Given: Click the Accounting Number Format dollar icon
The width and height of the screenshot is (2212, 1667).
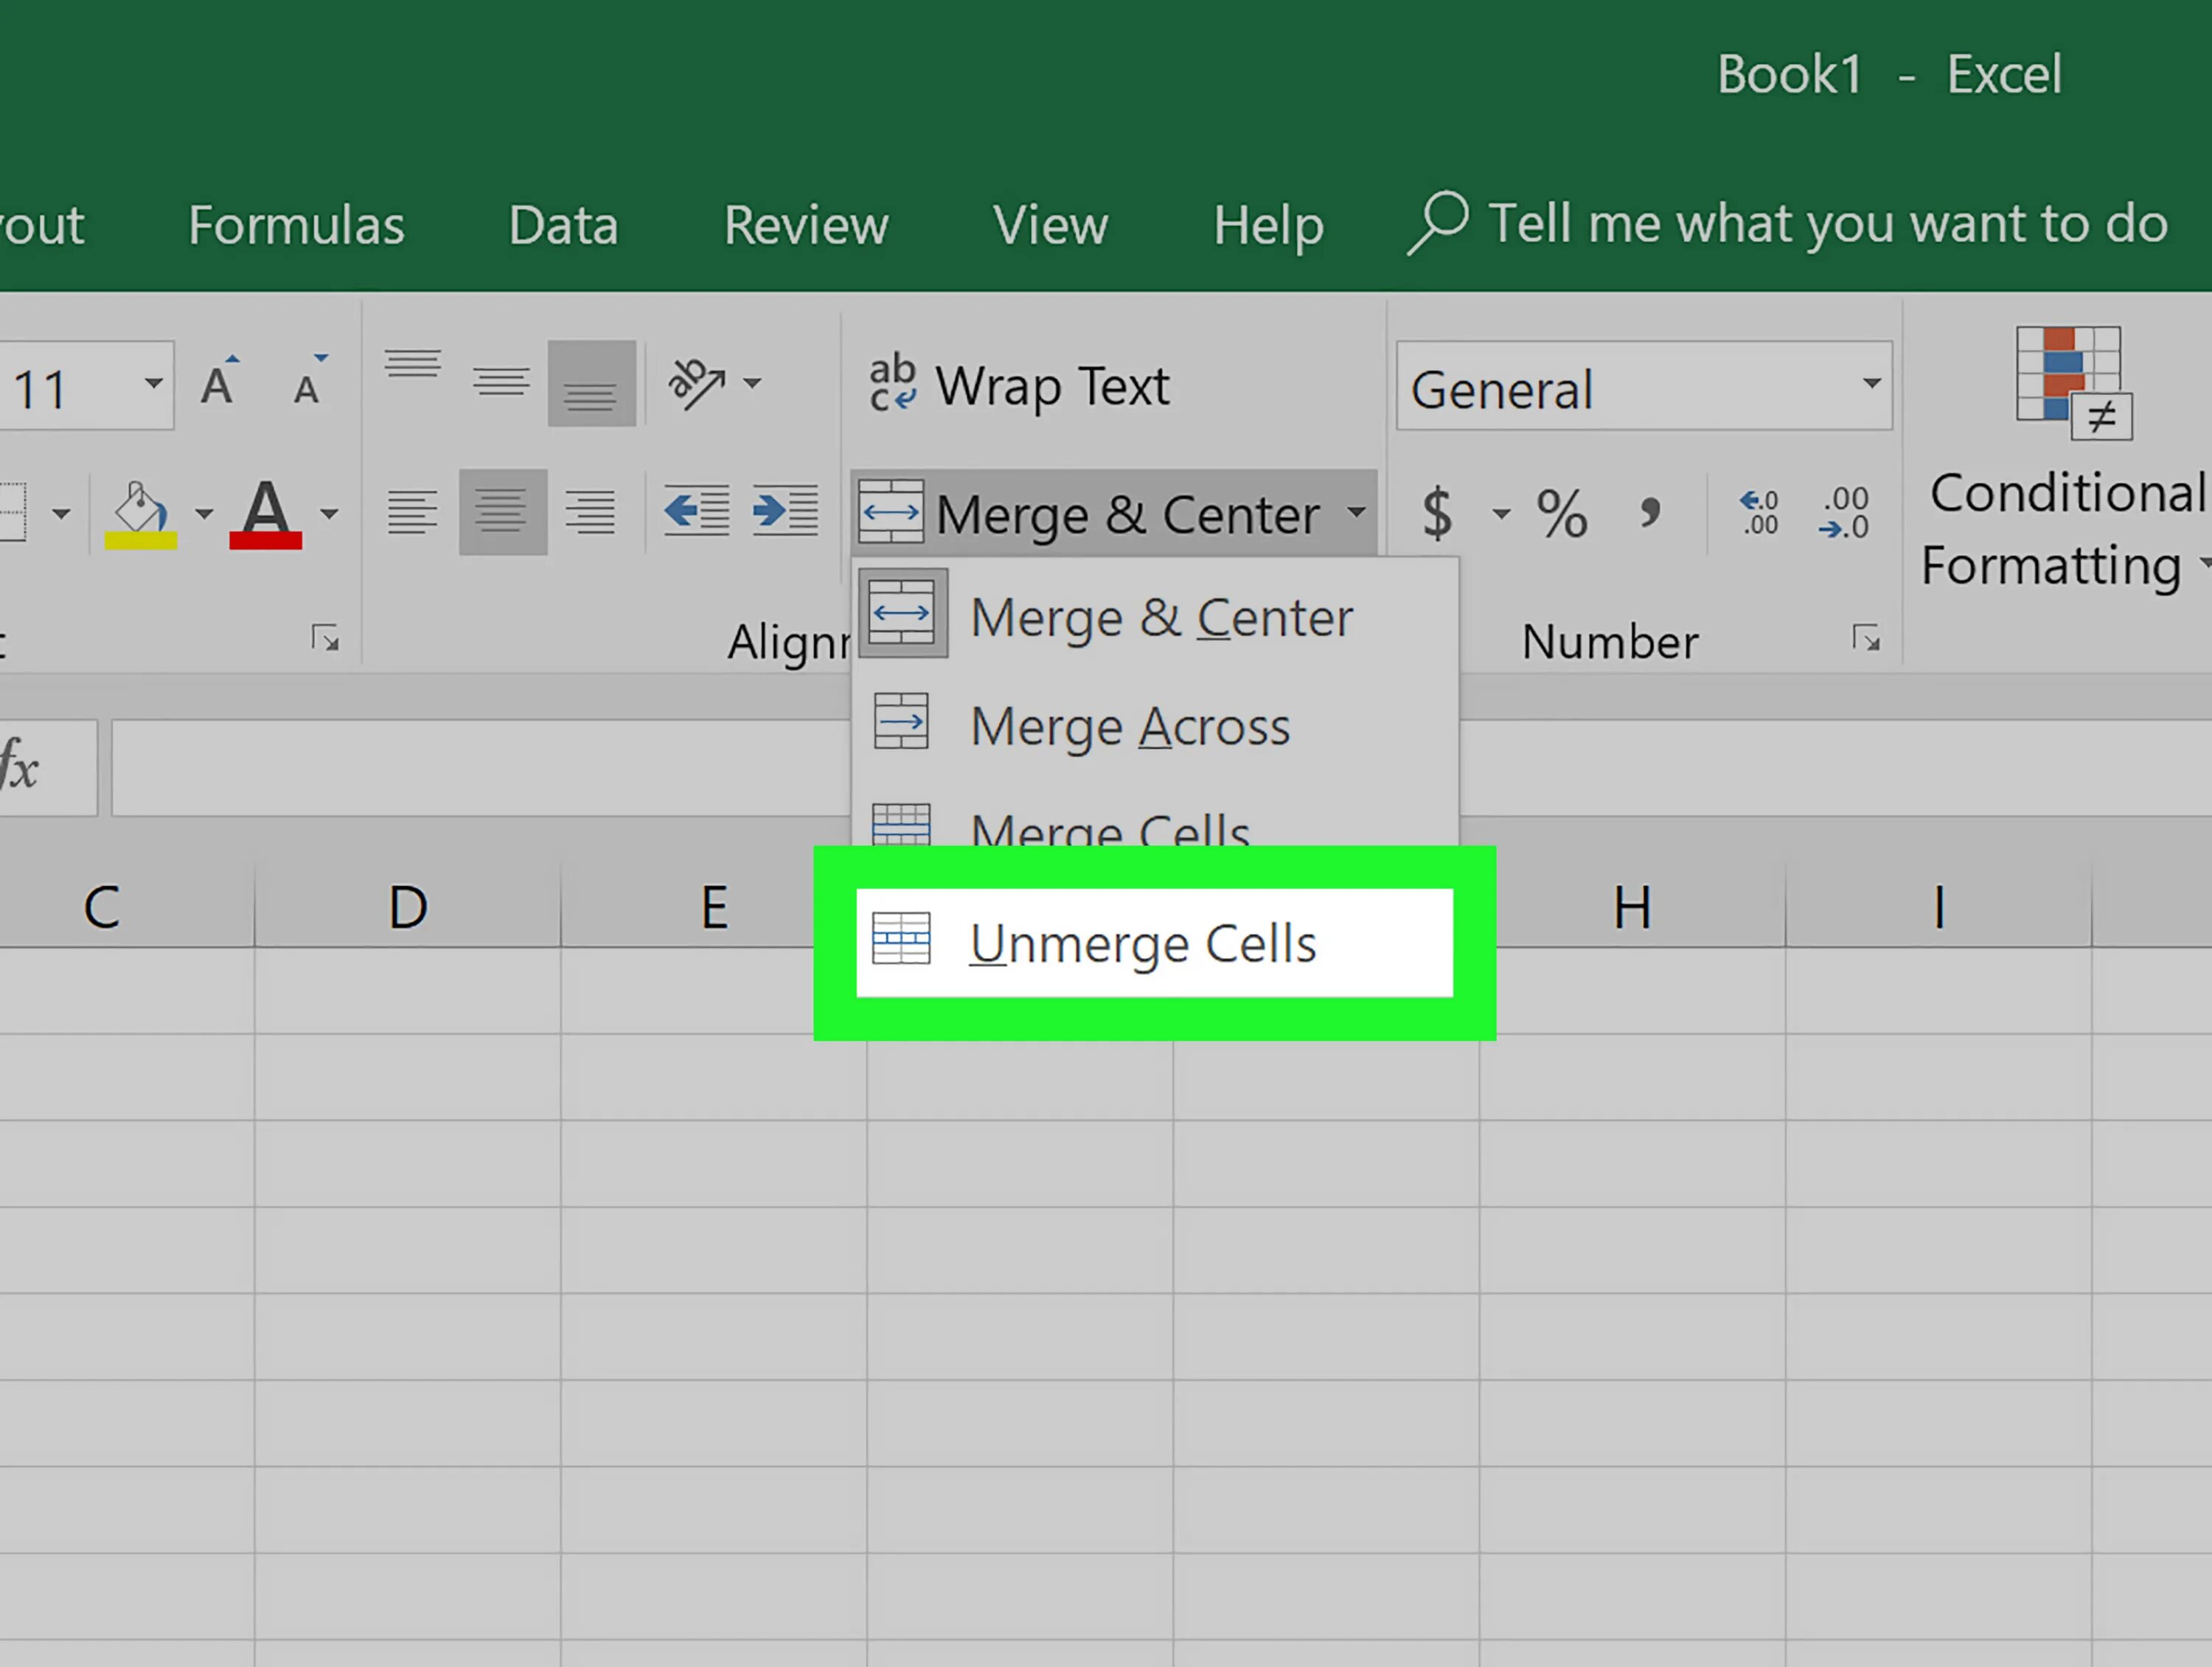Looking at the screenshot, I should click(1437, 514).
